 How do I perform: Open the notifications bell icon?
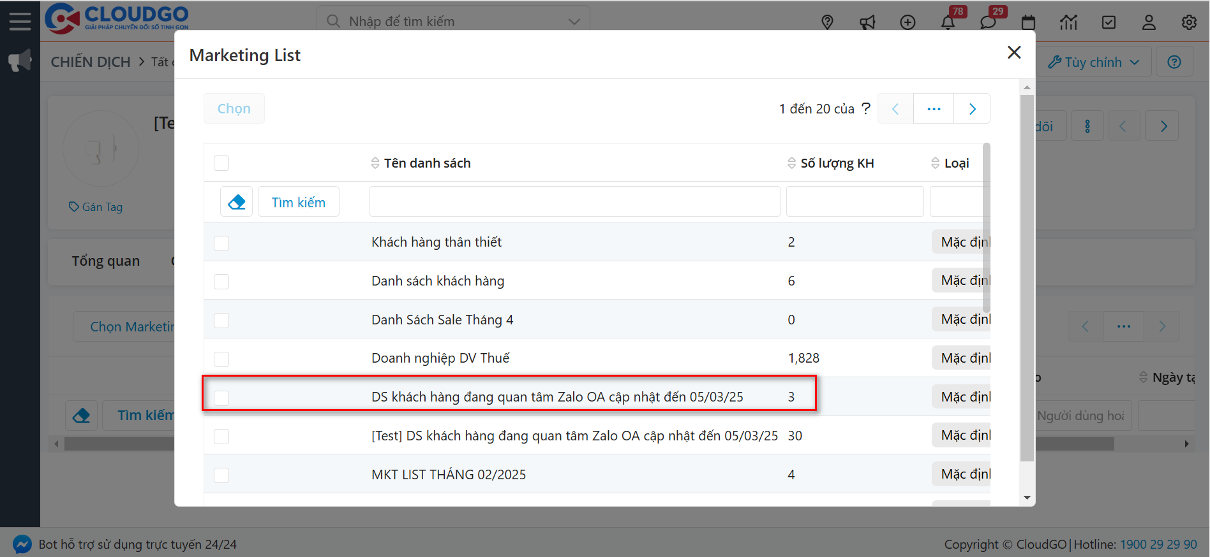(948, 22)
